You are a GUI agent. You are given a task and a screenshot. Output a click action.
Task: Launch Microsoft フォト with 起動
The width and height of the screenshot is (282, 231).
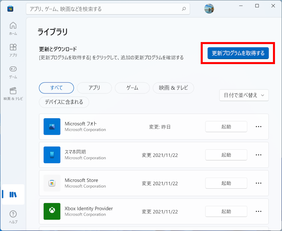226,127
